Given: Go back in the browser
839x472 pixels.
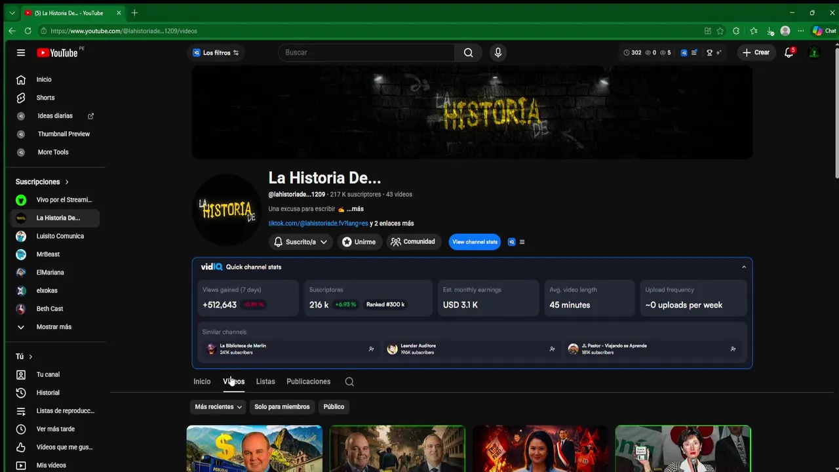Looking at the screenshot, I should (x=12, y=31).
